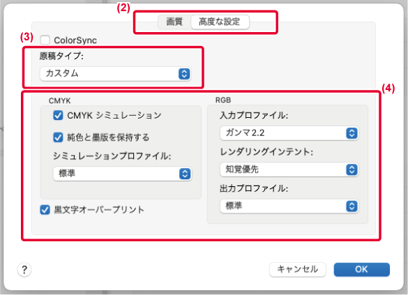Open the ガンマ2.2 input profile dropdown
408x295 pixels.
pyautogui.click(x=289, y=133)
